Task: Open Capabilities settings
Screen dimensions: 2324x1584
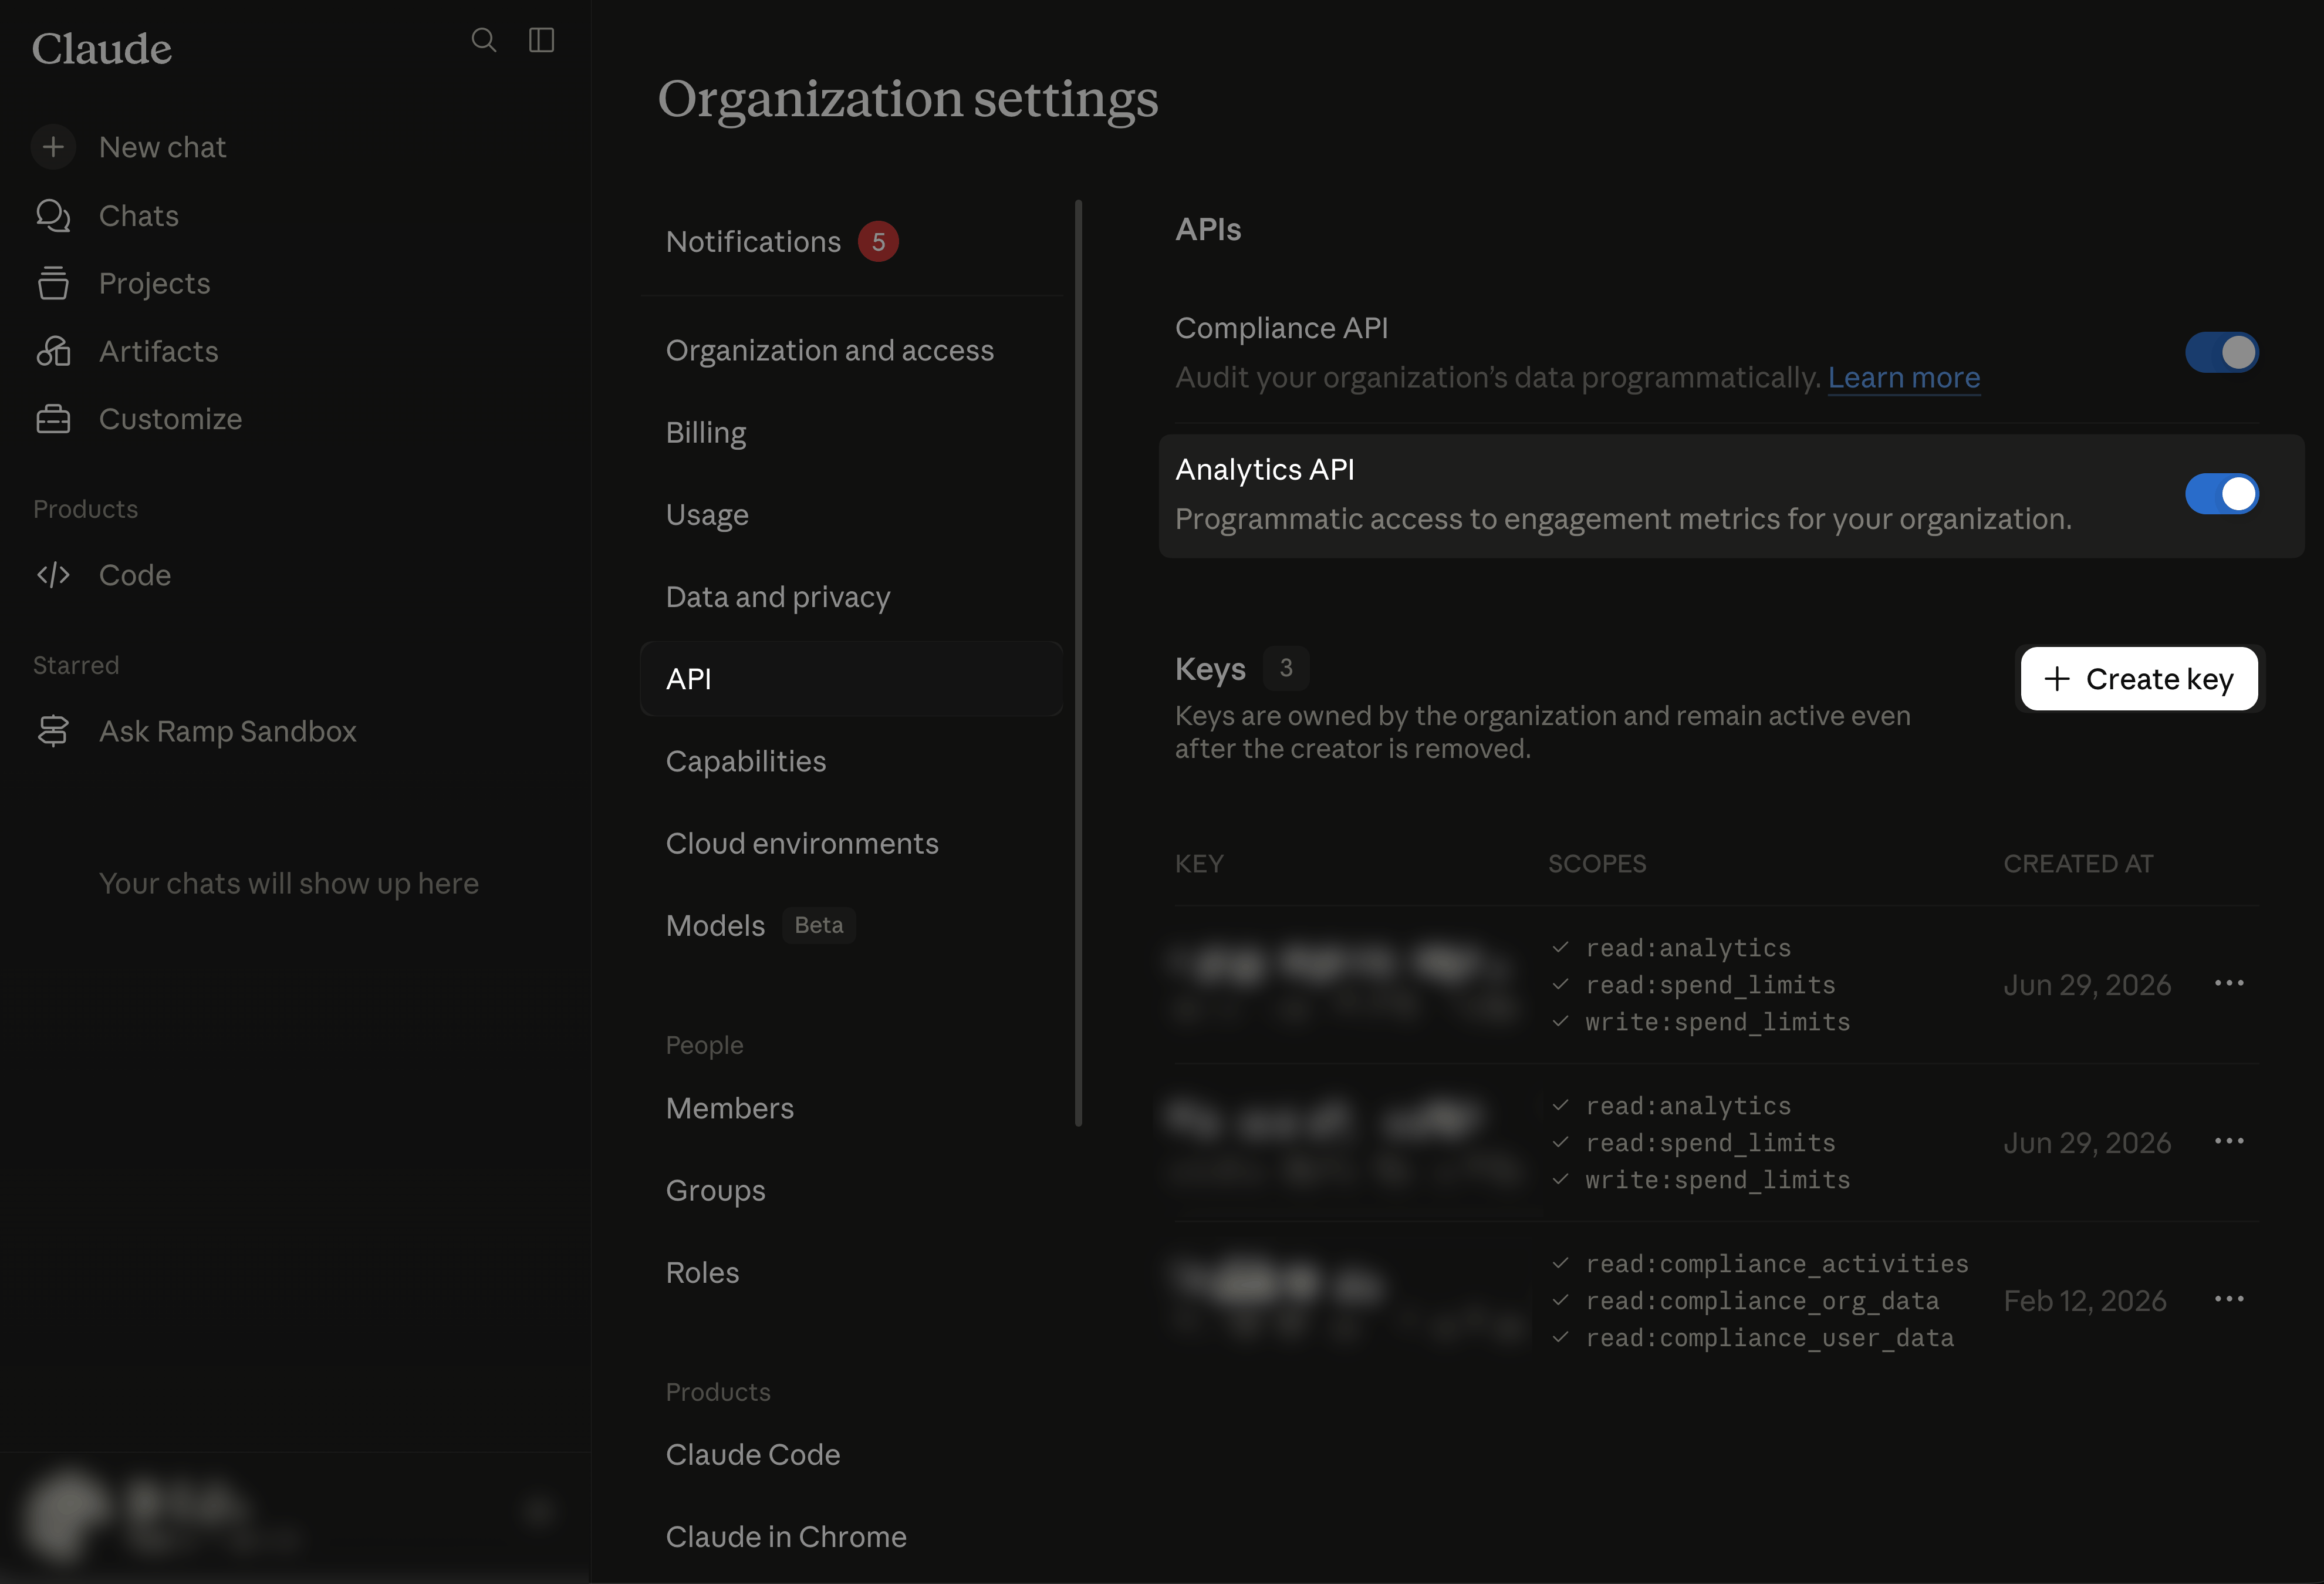Action: [x=852, y=761]
